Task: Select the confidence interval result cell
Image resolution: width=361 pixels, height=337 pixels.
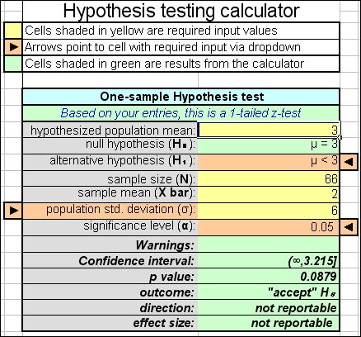Action: click(x=269, y=261)
